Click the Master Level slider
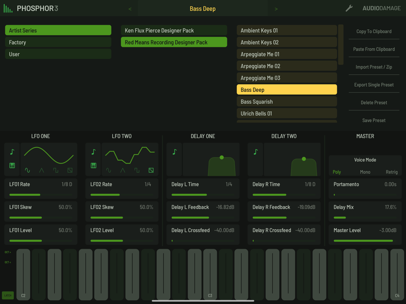This screenshot has height=304, width=406. pos(365,240)
